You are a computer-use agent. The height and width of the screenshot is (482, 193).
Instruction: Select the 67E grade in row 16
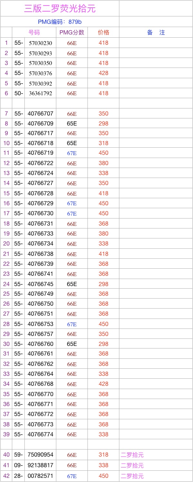click(x=72, y=203)
